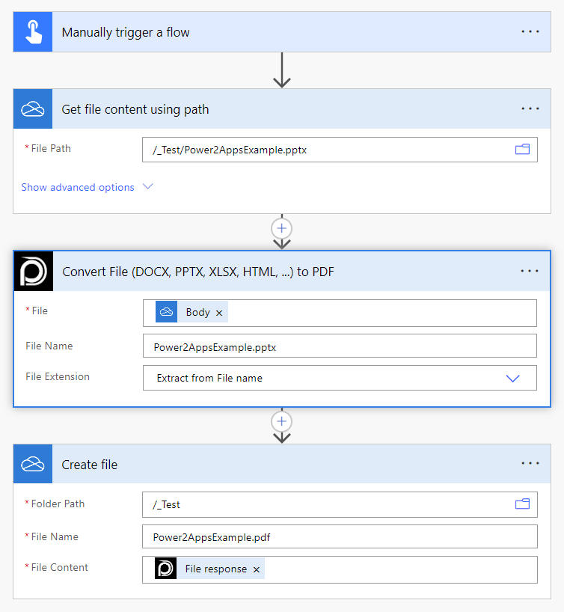The height and width of the screenshot is (612, 564).
Task: Remove the File response token
Action: click(x=257, y=569)
